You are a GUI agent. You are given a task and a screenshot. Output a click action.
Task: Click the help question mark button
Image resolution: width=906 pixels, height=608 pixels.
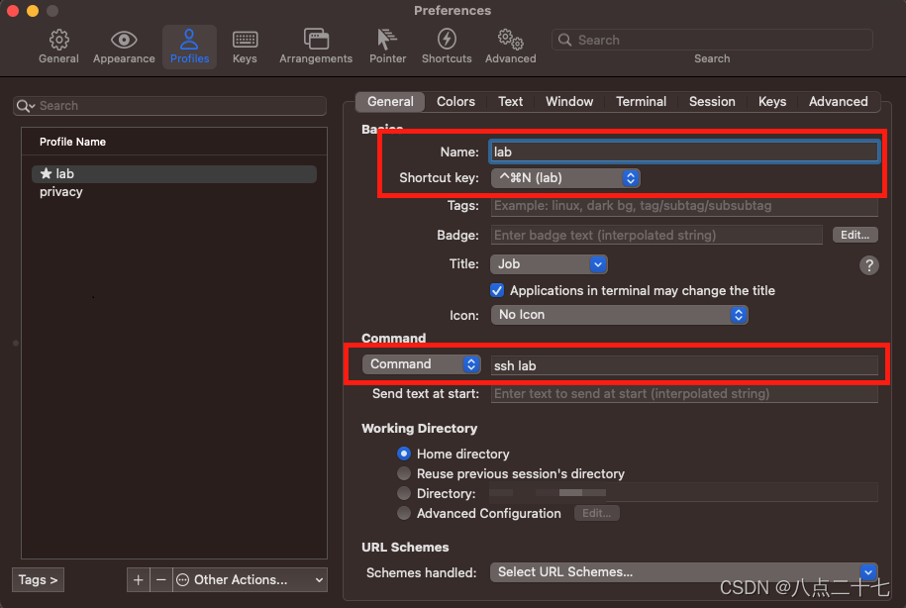pyautogui.click(x=868, y=265)
